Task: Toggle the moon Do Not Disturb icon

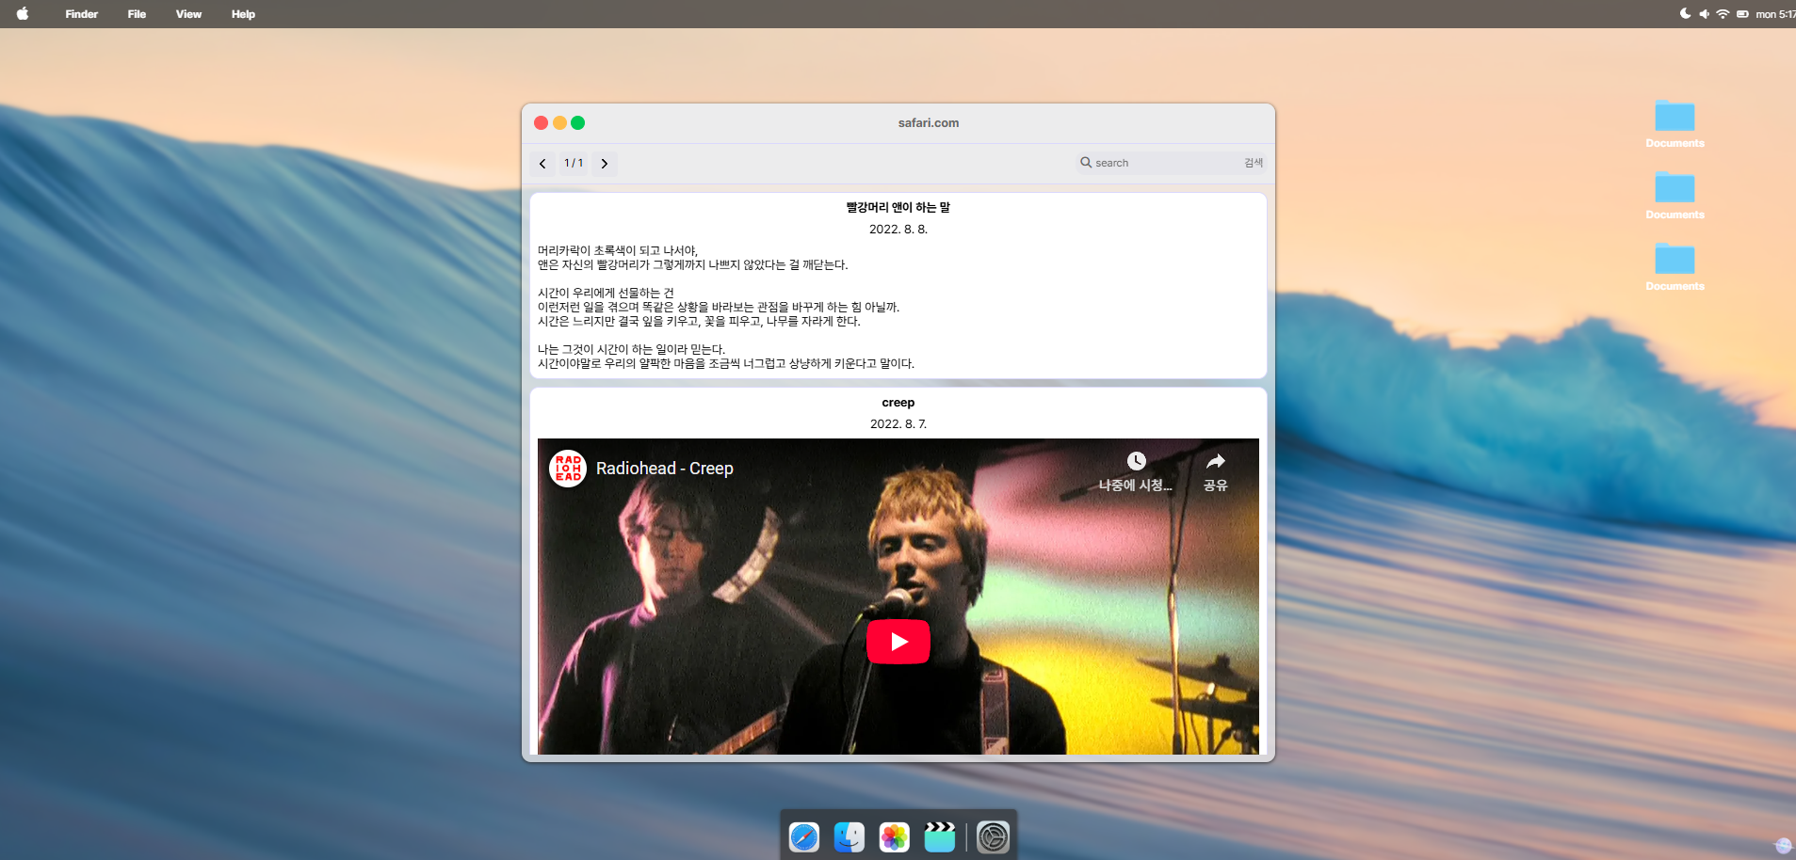Action: (1685, 14)
